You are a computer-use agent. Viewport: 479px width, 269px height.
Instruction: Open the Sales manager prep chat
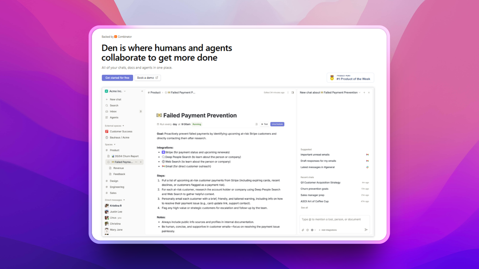(334, 195)
